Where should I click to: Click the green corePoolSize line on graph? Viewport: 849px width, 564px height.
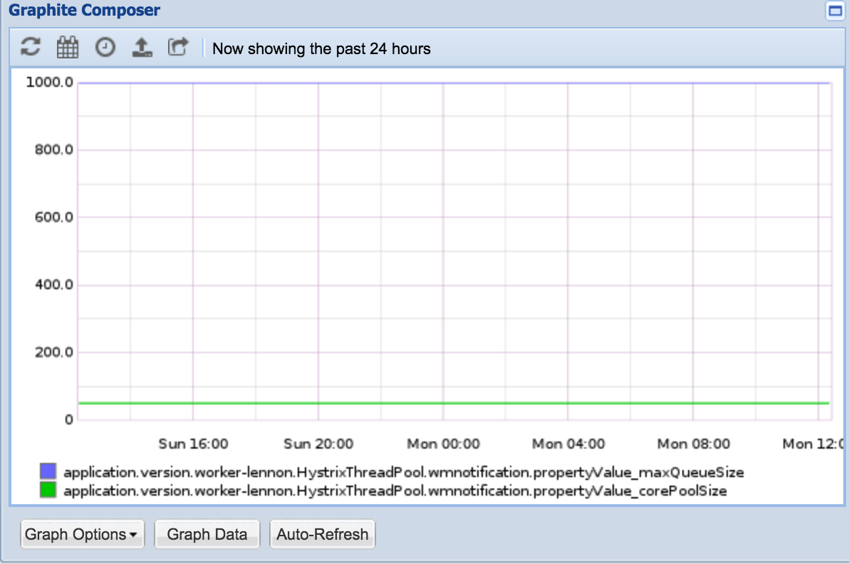454,403
